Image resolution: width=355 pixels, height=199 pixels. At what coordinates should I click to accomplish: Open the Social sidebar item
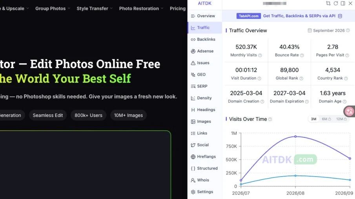[x=205, y=145]
